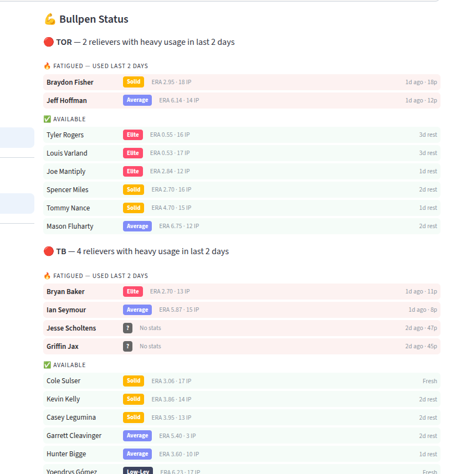This screenshot has width=471, height=474.
Task: Click the Solid badge on Braydon Fisher's row
Action: (x=134, y=82)
